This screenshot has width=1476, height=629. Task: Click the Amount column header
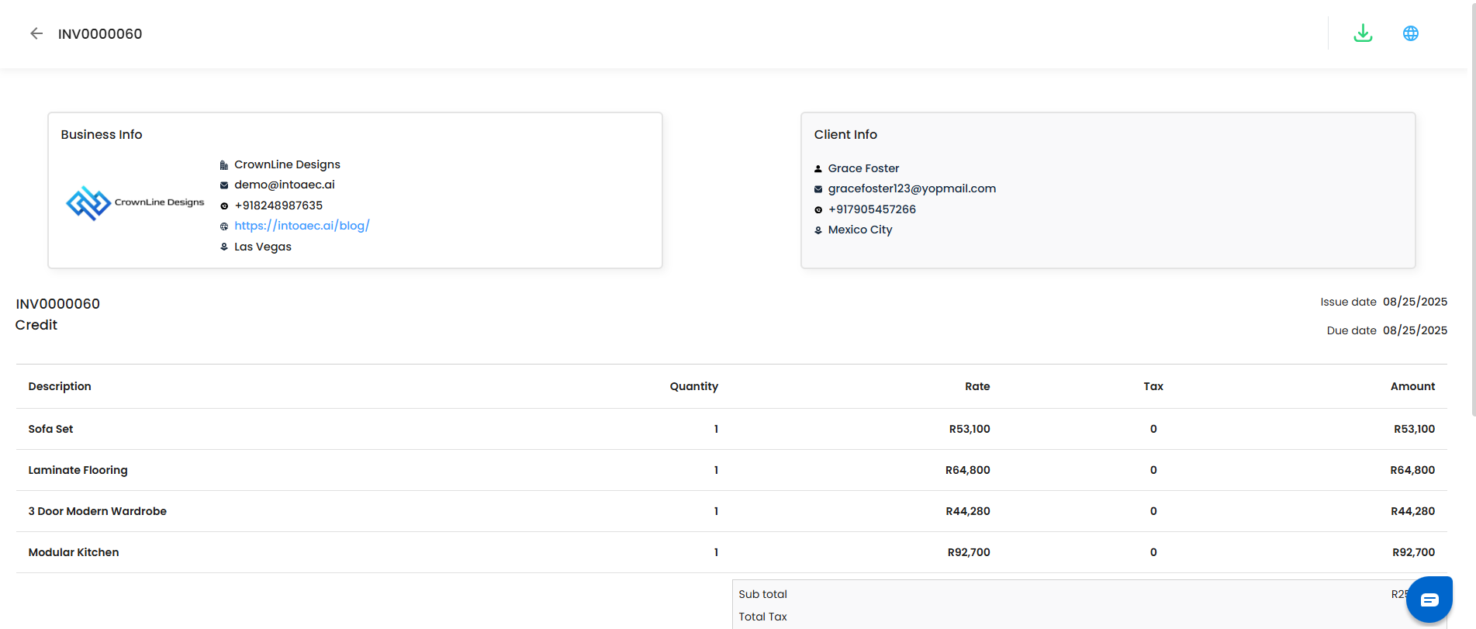click(1412, 386)
